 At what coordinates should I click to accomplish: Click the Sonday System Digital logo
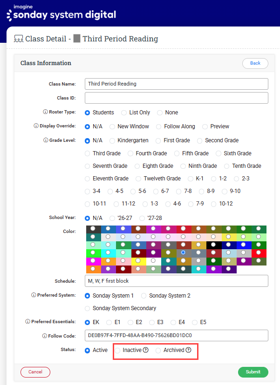click(x=61, y=13)
